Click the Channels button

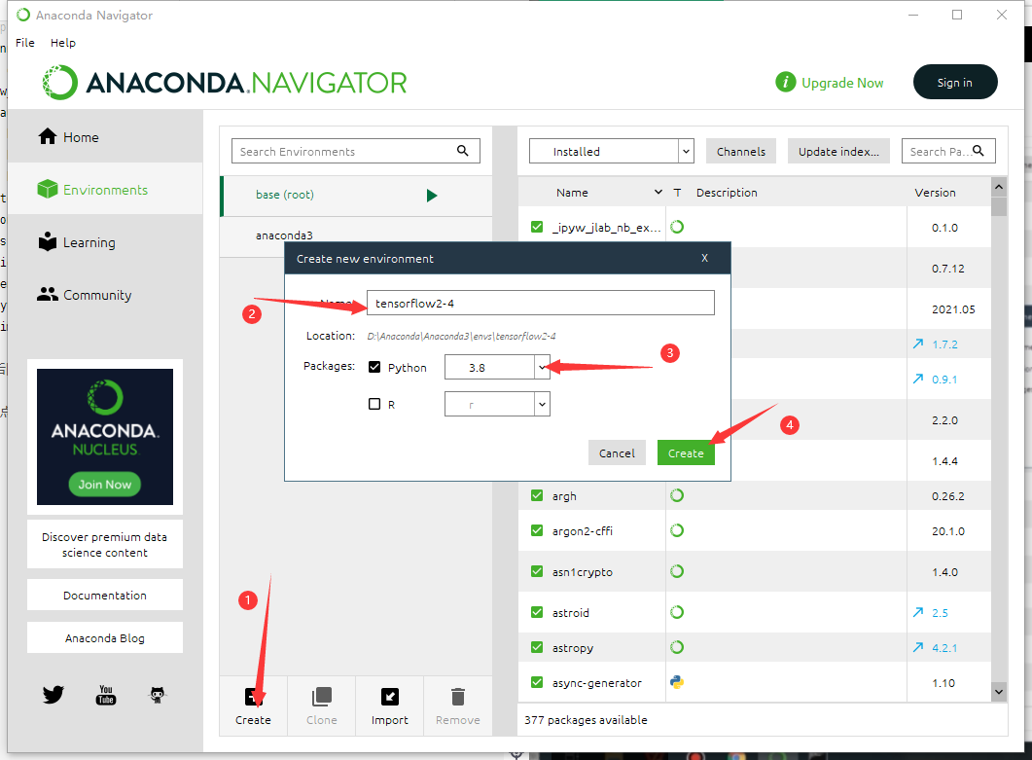pos(741,151)
